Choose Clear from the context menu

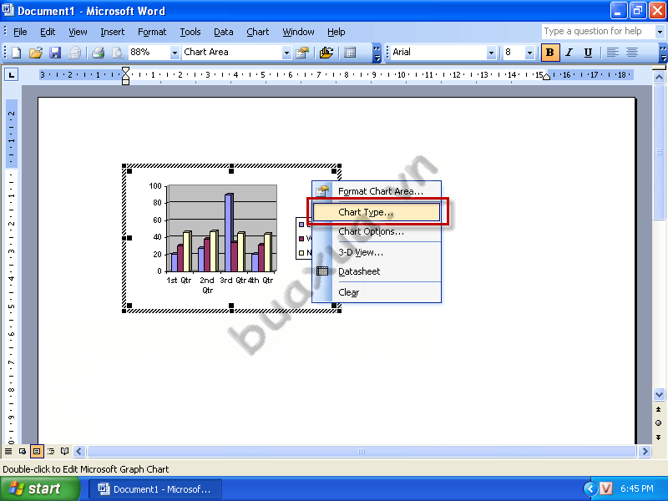(377, 292)
